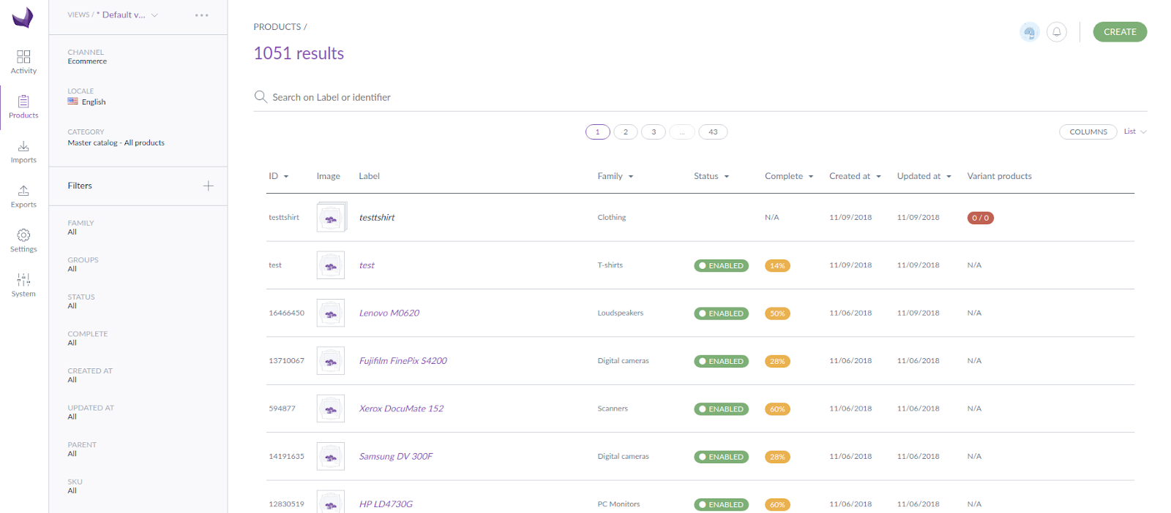1171x513 pixels.
Task: Click the thumbnail of Xerox DocuMate 152
Action: pyautogui.click(x=331, y=409)
